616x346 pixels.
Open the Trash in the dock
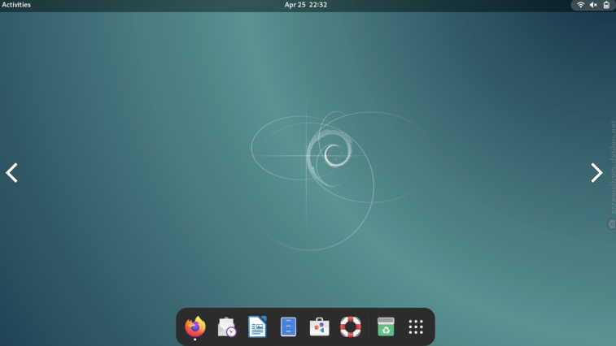[x=386, y=327]
